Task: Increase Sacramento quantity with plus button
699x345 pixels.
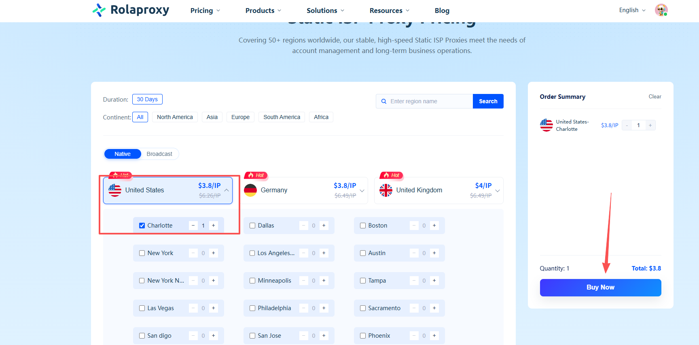Action: click(x=434, y=308)
